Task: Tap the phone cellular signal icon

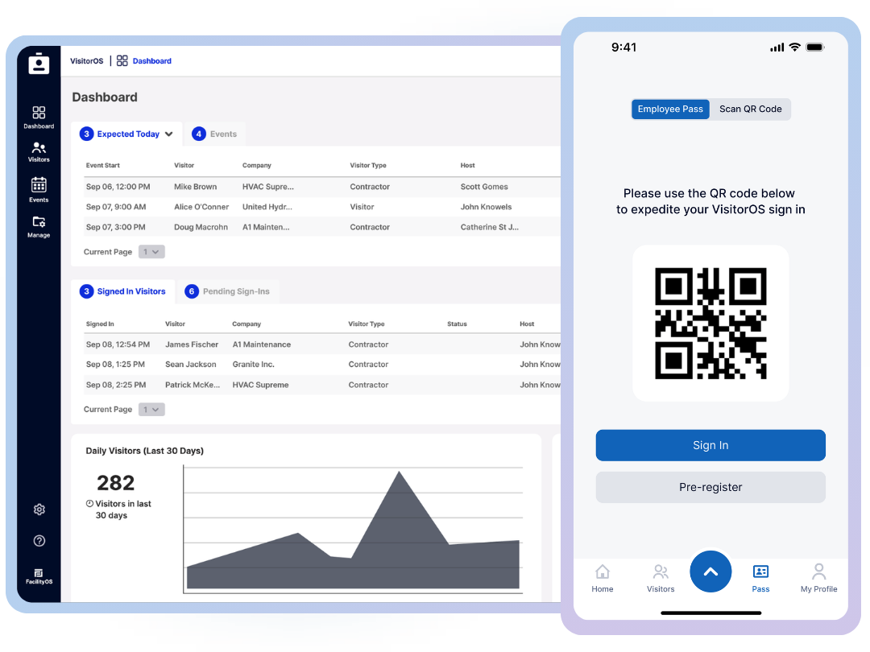Action: 777,47
